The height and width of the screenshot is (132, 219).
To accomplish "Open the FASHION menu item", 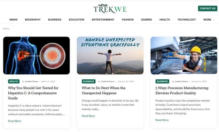I will point(128,20).
